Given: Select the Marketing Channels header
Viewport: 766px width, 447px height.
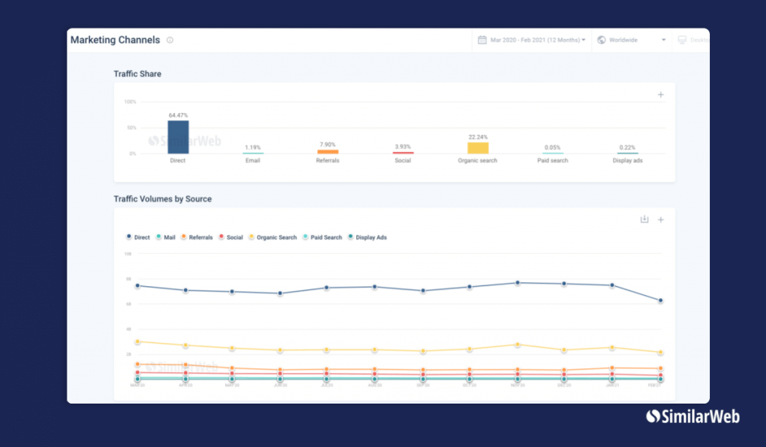Looking at the screenshot, I should [115, 40].
